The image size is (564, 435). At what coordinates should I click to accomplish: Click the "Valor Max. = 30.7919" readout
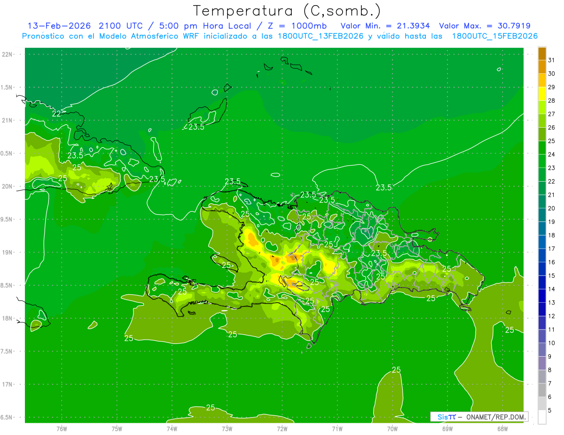point(485,26)
